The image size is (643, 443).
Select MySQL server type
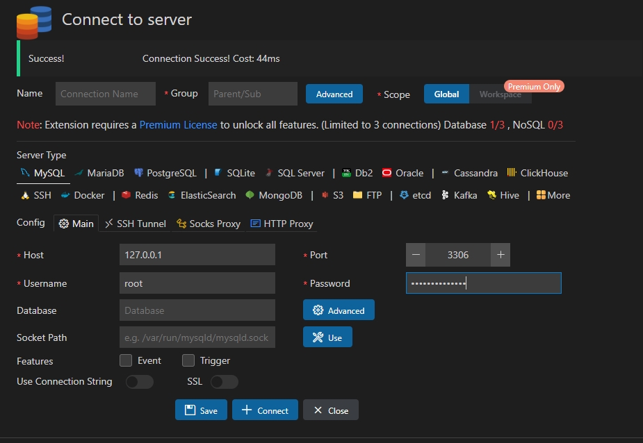tap(43, 173)
